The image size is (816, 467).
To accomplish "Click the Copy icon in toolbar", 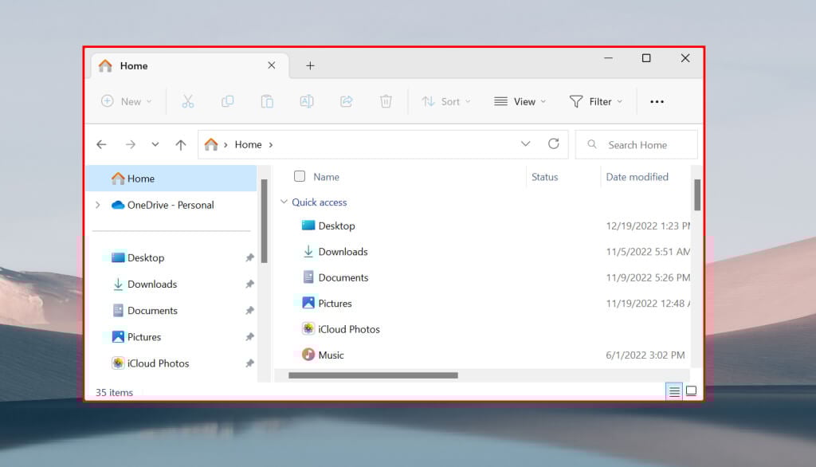I will pos(227,101).
